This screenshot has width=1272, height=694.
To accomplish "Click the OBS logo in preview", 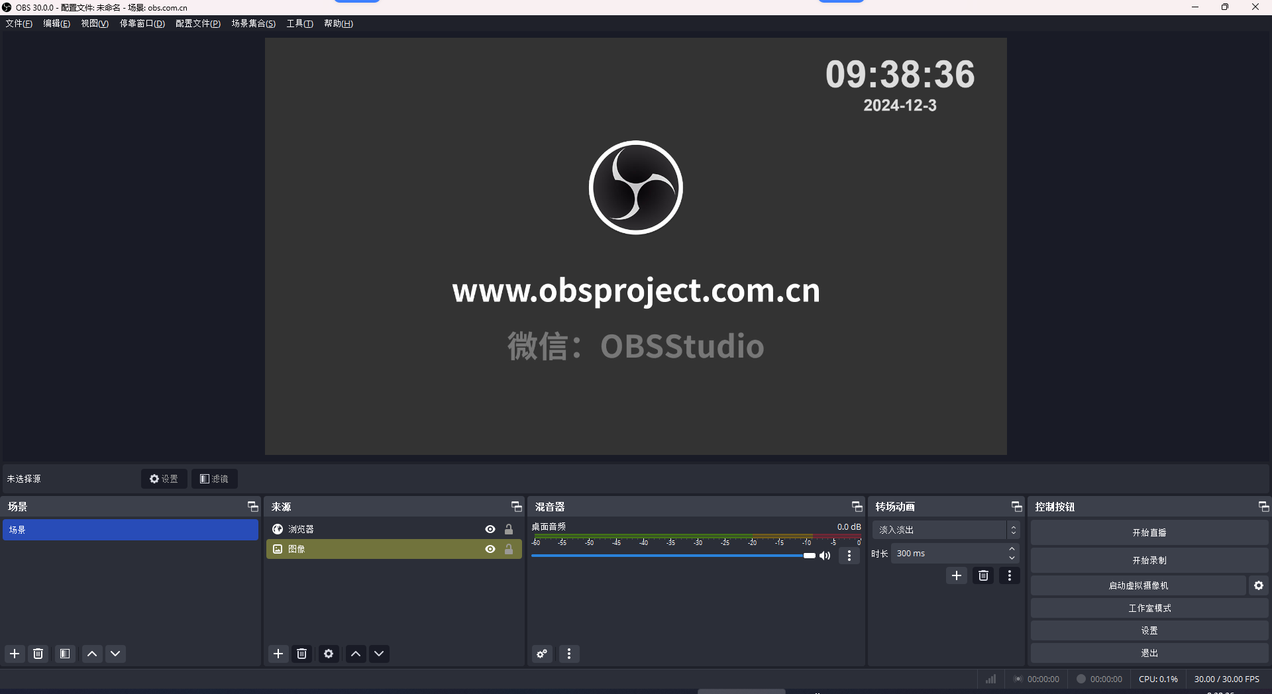I will click(636, 187).
